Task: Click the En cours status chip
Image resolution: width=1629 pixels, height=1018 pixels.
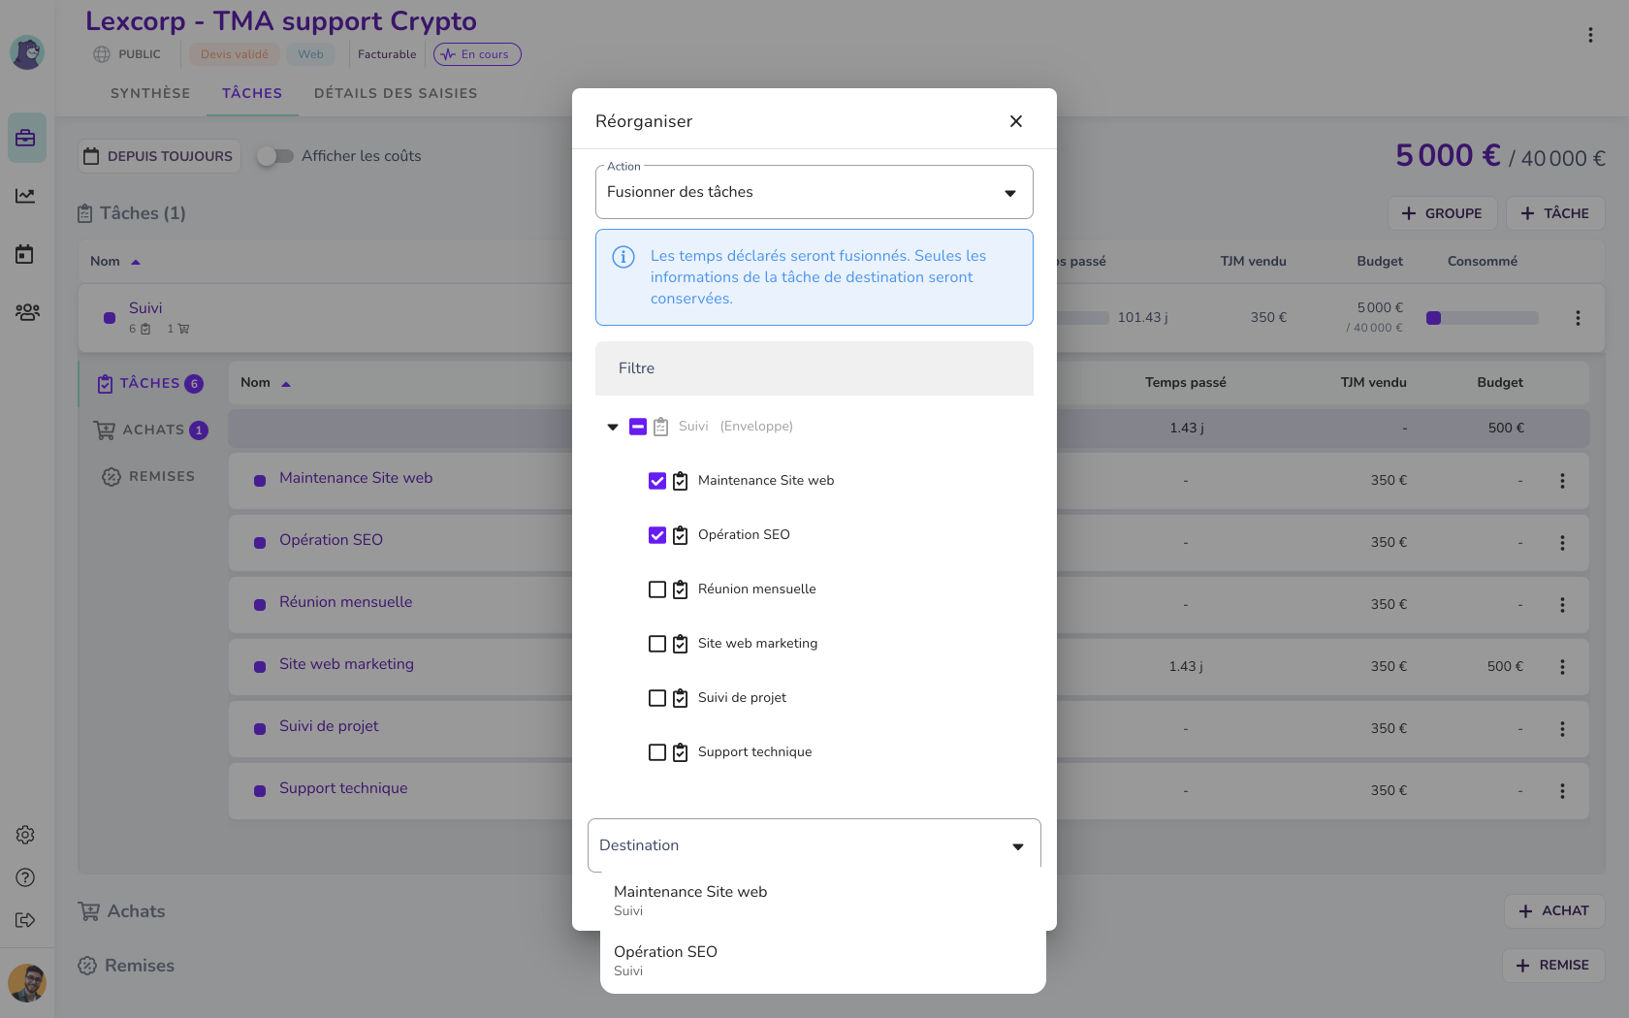Action: click(477, 54)
